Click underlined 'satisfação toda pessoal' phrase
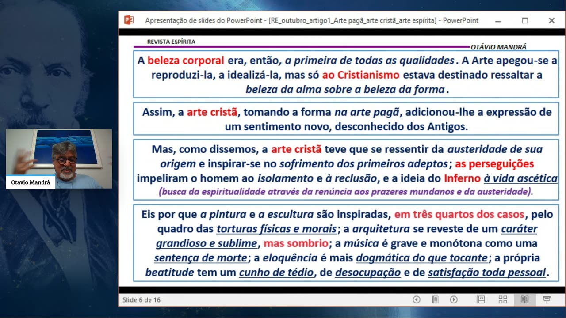The image size is (566, 318). (x=487, y=273)
